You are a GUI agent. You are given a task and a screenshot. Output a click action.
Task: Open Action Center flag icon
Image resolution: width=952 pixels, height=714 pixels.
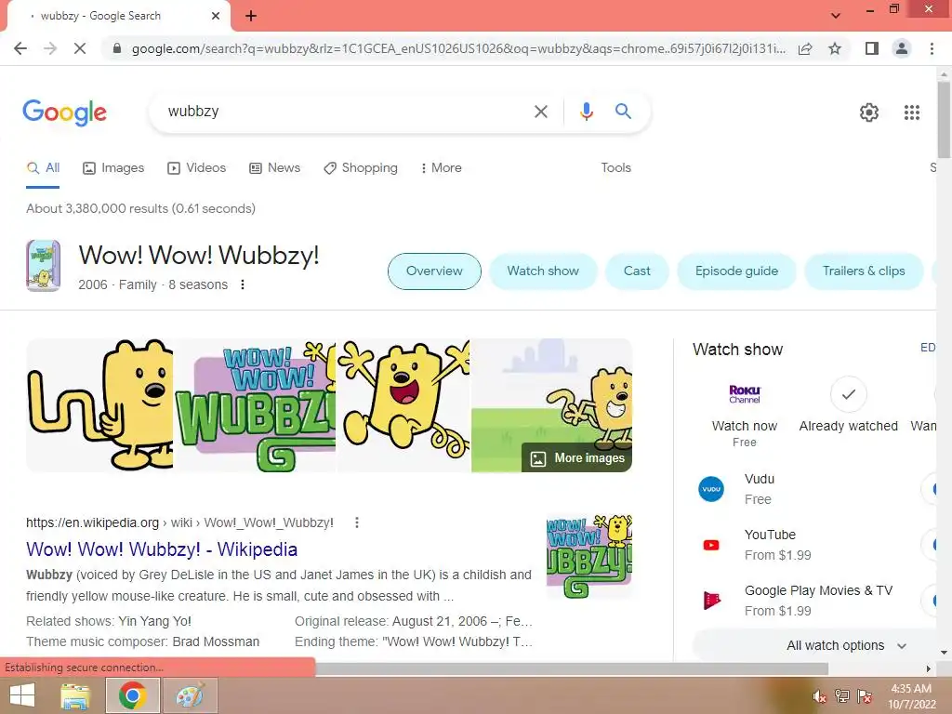[865, 695]
